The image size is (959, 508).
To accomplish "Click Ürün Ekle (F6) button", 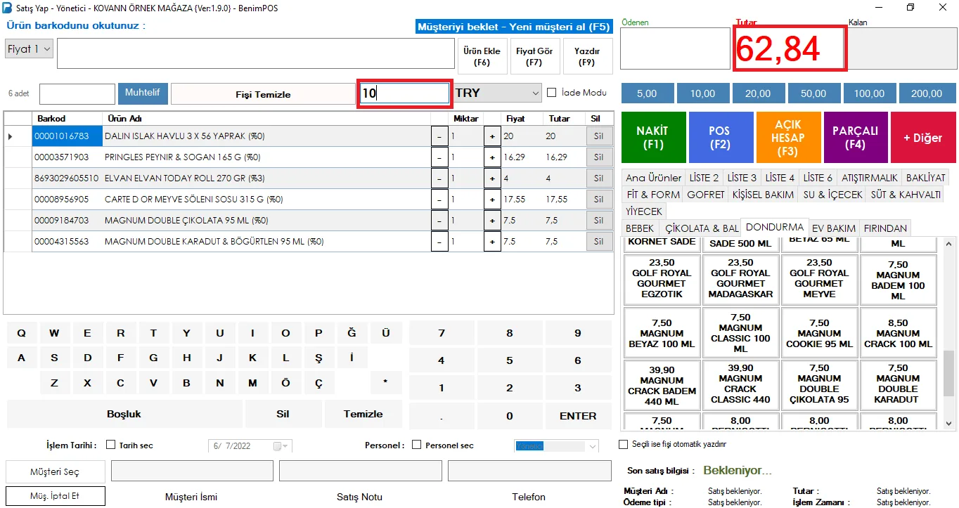I will (x=482, y=56).
